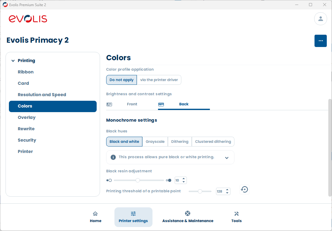This screenshot has width=332, height=231.
Task: Open the three-dots more options button
Action: 320,41
